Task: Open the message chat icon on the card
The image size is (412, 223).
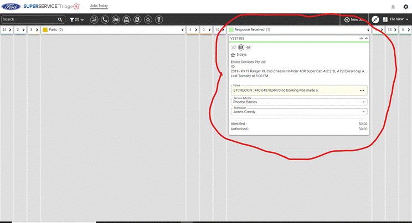Action: click(x=241, y=47)
